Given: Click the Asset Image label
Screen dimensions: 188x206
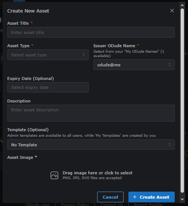Looking at the screenshot, I should [x=22, y=157].
